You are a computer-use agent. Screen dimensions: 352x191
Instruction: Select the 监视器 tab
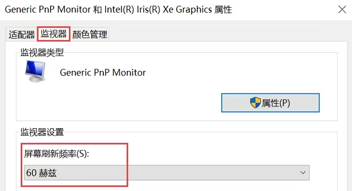pyautogui.click(x=54, y=34)
